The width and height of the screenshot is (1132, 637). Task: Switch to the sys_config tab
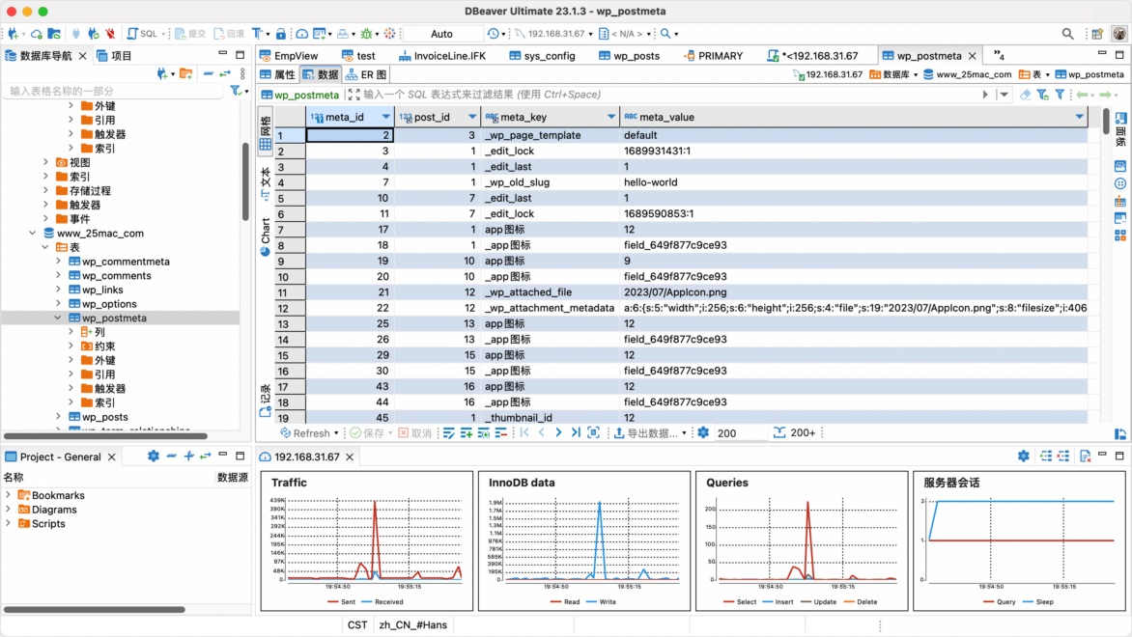[542, 56]
